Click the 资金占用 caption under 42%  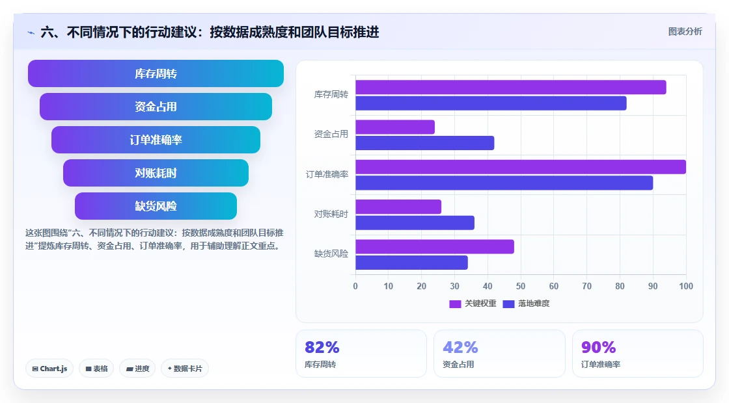click(458, 365)
